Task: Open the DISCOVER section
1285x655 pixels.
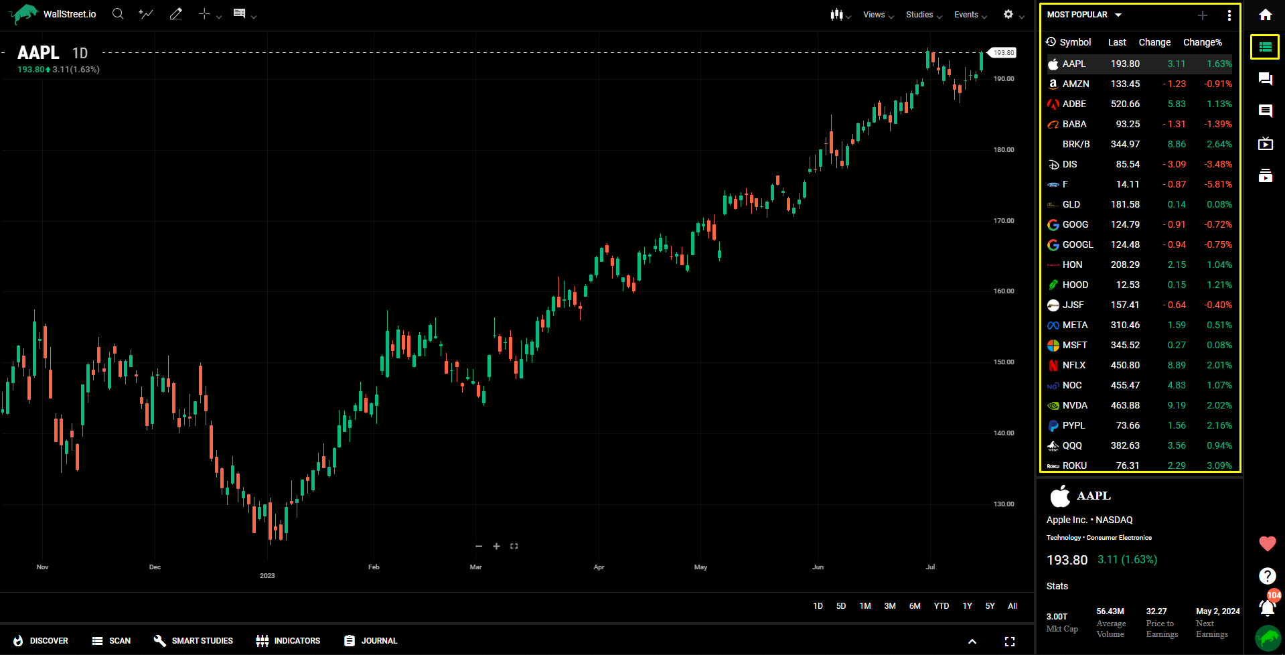Action: click(41, 641)
